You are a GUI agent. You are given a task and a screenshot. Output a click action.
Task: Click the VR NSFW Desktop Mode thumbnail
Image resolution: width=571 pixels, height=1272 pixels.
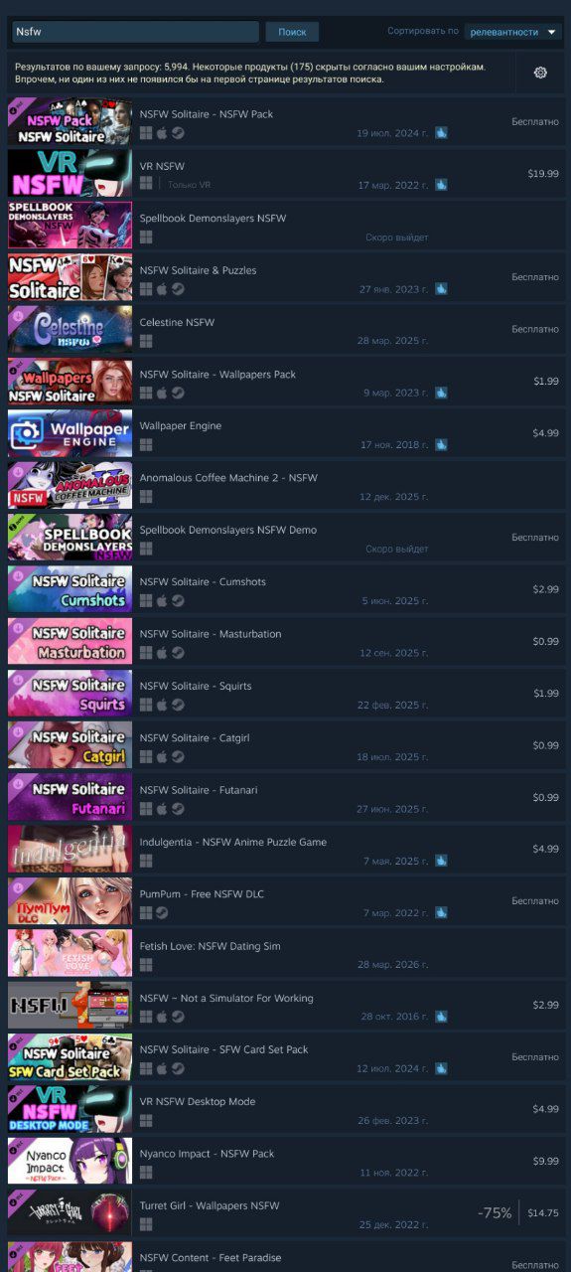click(70, 1109)
